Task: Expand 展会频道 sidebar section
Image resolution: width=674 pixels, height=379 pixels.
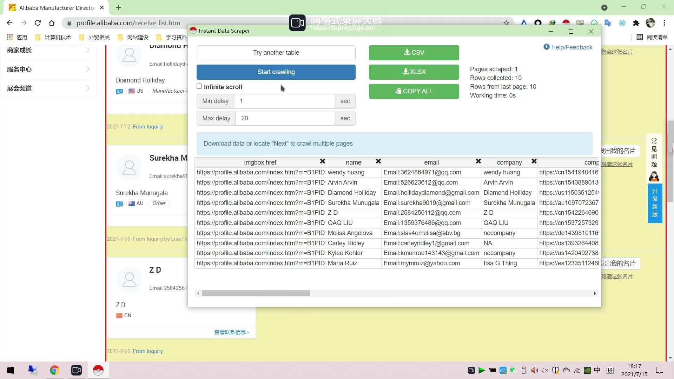Action: pyautogui.click(x=48, y=88)
